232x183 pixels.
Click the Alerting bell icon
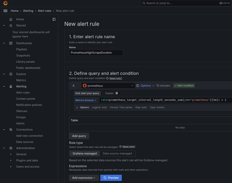pos(11,87)
